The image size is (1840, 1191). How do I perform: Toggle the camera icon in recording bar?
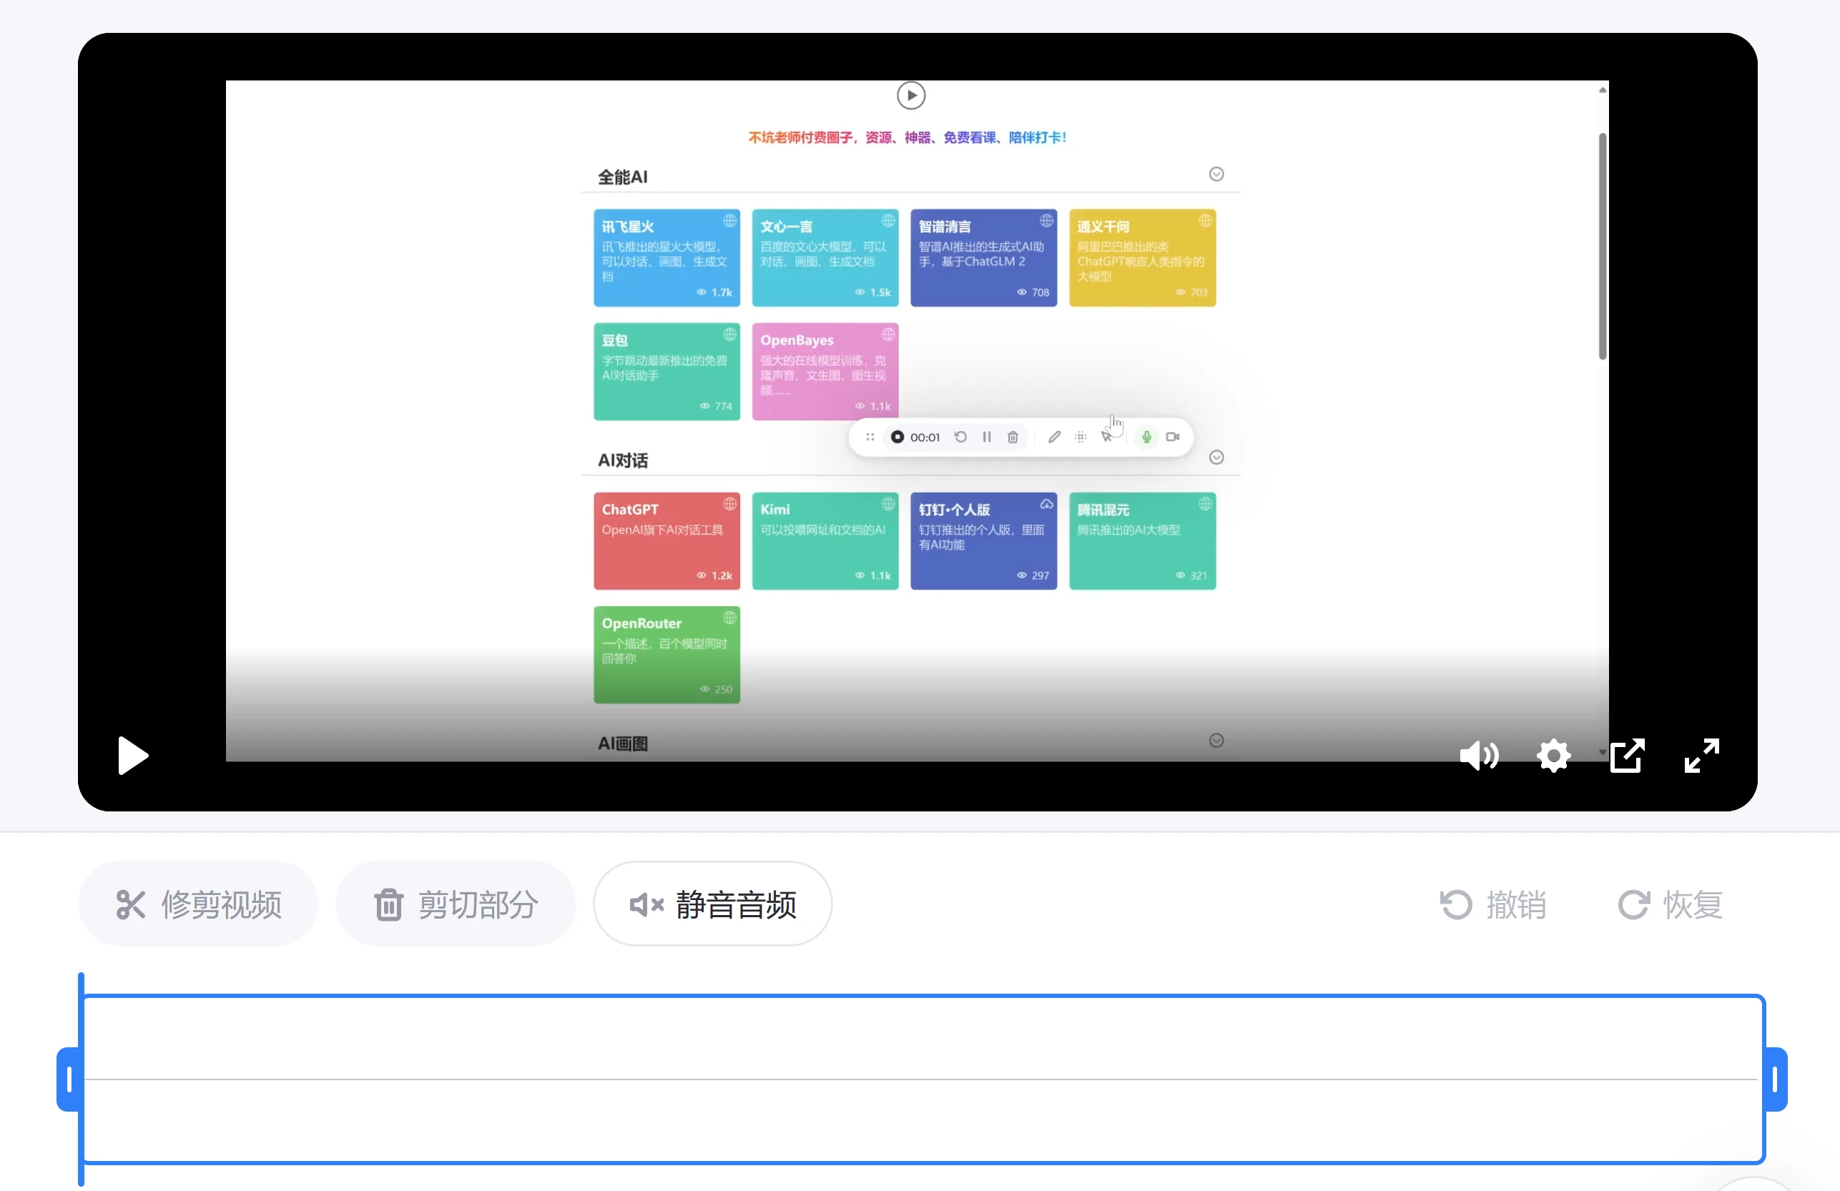pyautogui.click(x=1173, y=437)
